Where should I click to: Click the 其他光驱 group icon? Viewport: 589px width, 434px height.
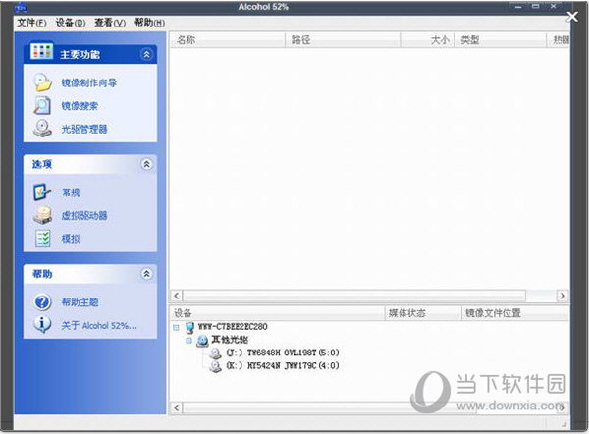tap(202, 341)
